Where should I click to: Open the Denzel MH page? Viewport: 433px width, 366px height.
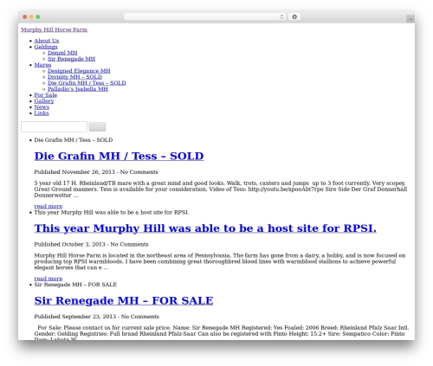62,53
